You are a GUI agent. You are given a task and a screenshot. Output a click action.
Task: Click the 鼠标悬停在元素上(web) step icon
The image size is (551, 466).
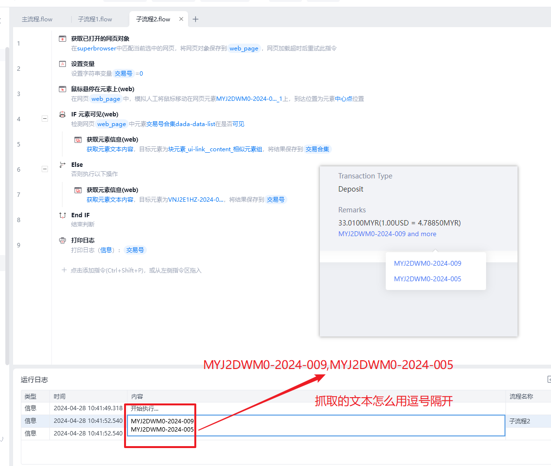click(63, 89)
